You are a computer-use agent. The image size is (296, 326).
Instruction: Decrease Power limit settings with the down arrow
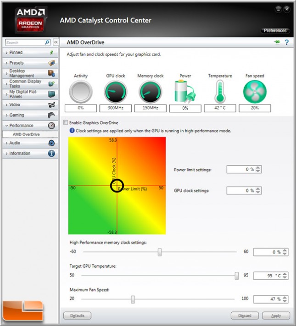258,171
